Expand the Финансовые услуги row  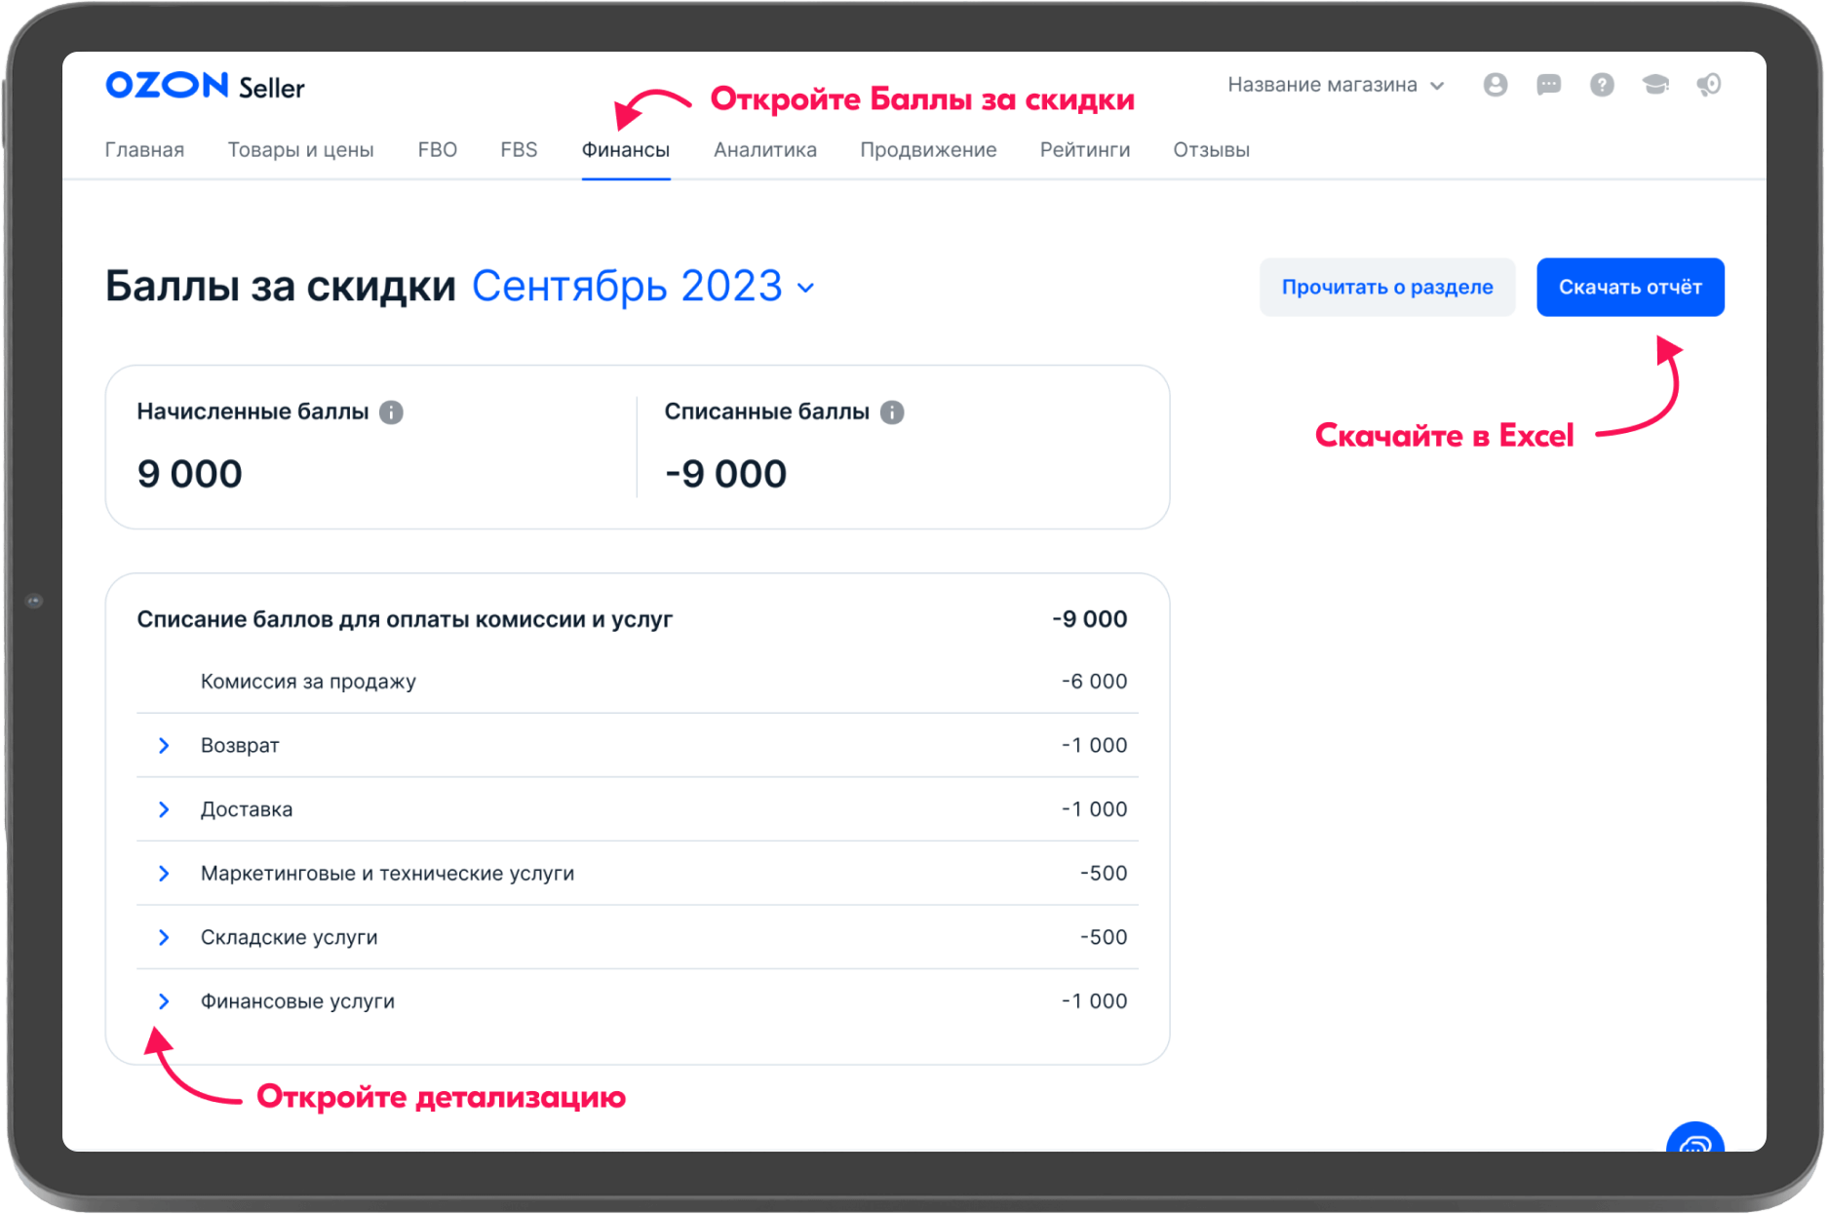(164, 1001)
